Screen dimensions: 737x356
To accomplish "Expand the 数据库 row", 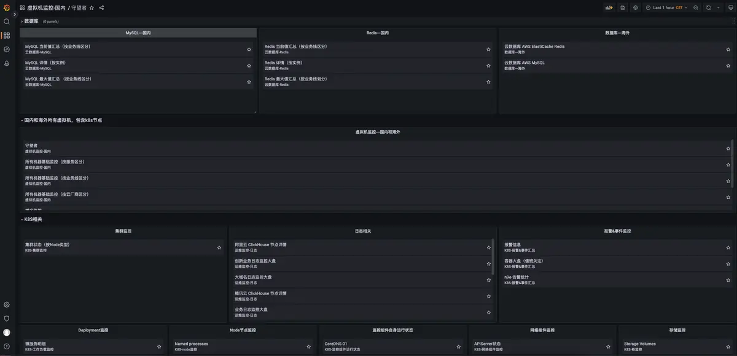I will 31,21.
